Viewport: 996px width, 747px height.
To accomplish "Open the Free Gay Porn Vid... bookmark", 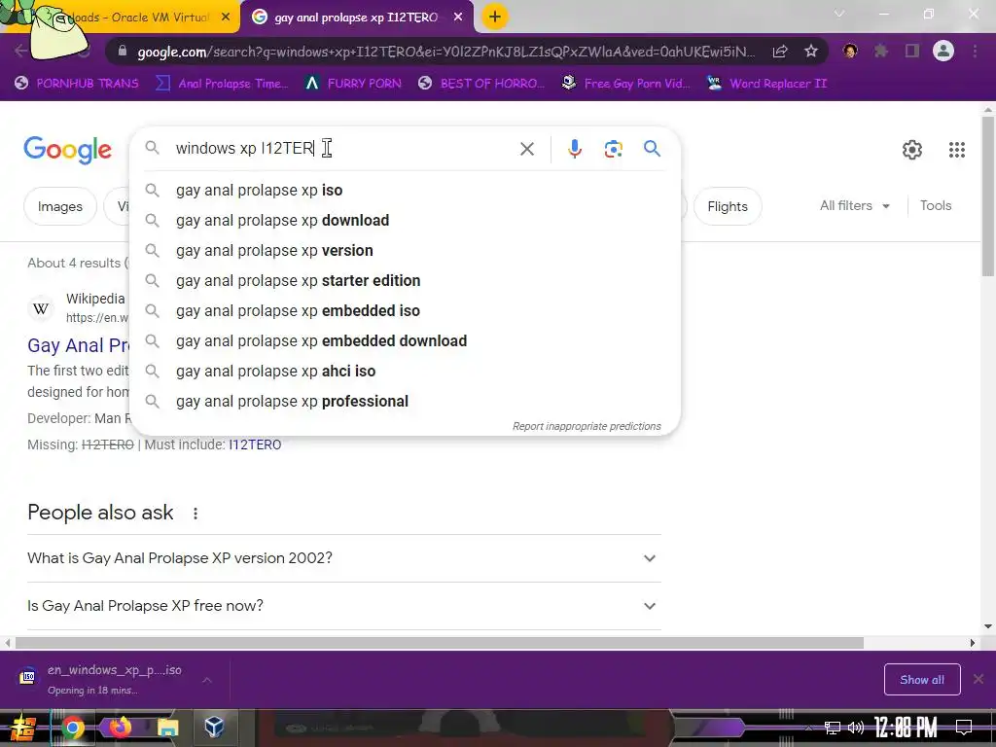I will coord(626,84).
